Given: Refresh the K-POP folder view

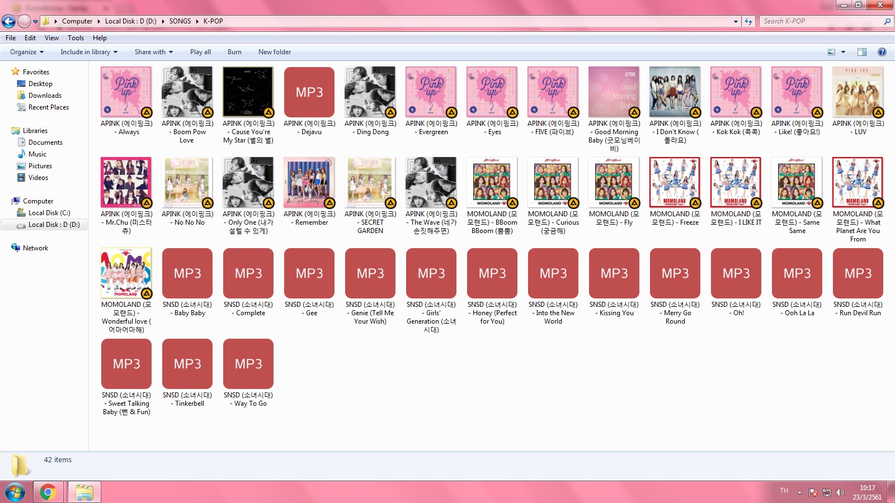Looking at the screenshot, I should tap(748, 21).
